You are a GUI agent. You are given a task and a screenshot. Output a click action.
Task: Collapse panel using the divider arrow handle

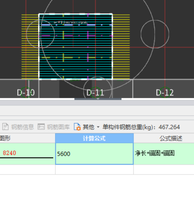click(98, 99)
